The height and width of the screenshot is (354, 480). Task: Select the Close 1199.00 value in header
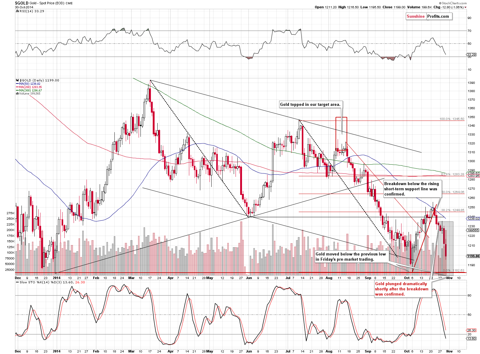click(394, 7)
